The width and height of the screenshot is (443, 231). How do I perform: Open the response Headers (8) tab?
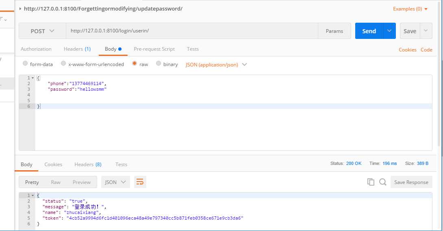[88, 164]
